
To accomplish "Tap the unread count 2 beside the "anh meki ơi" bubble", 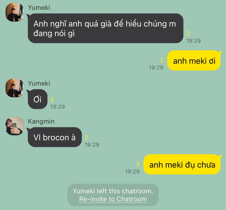I will point(162,60).
